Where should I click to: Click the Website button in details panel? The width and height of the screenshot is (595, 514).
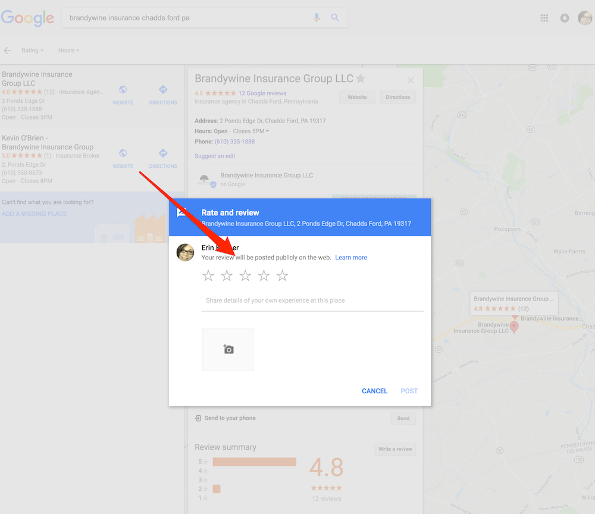tap(357, 97)
